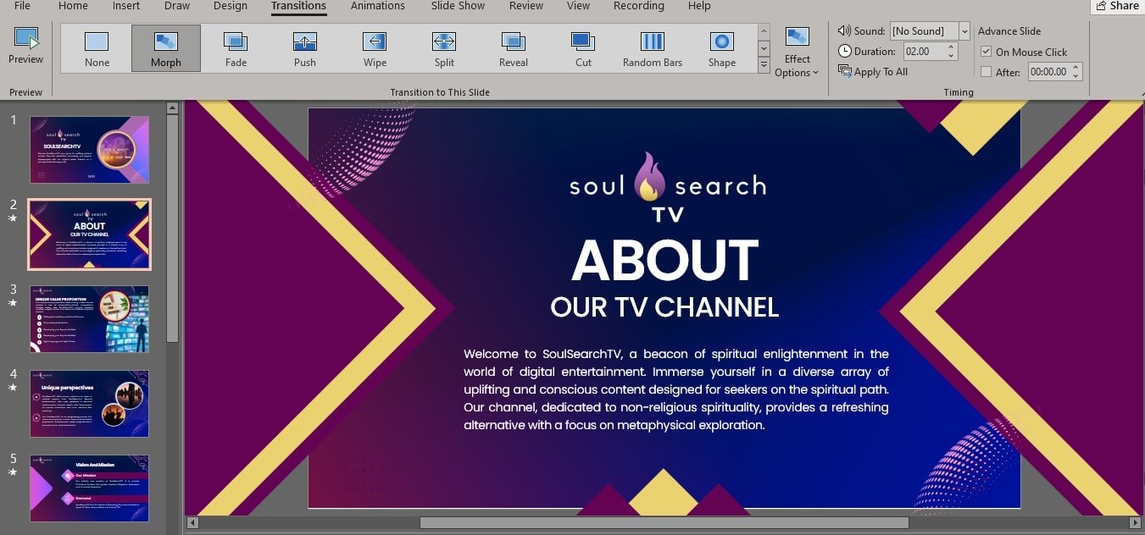This screenshot has height=535, width=1145.
Task: Select slide 3 thumbnail in panel
Action: pyautogui.click(x=89, y=319)
